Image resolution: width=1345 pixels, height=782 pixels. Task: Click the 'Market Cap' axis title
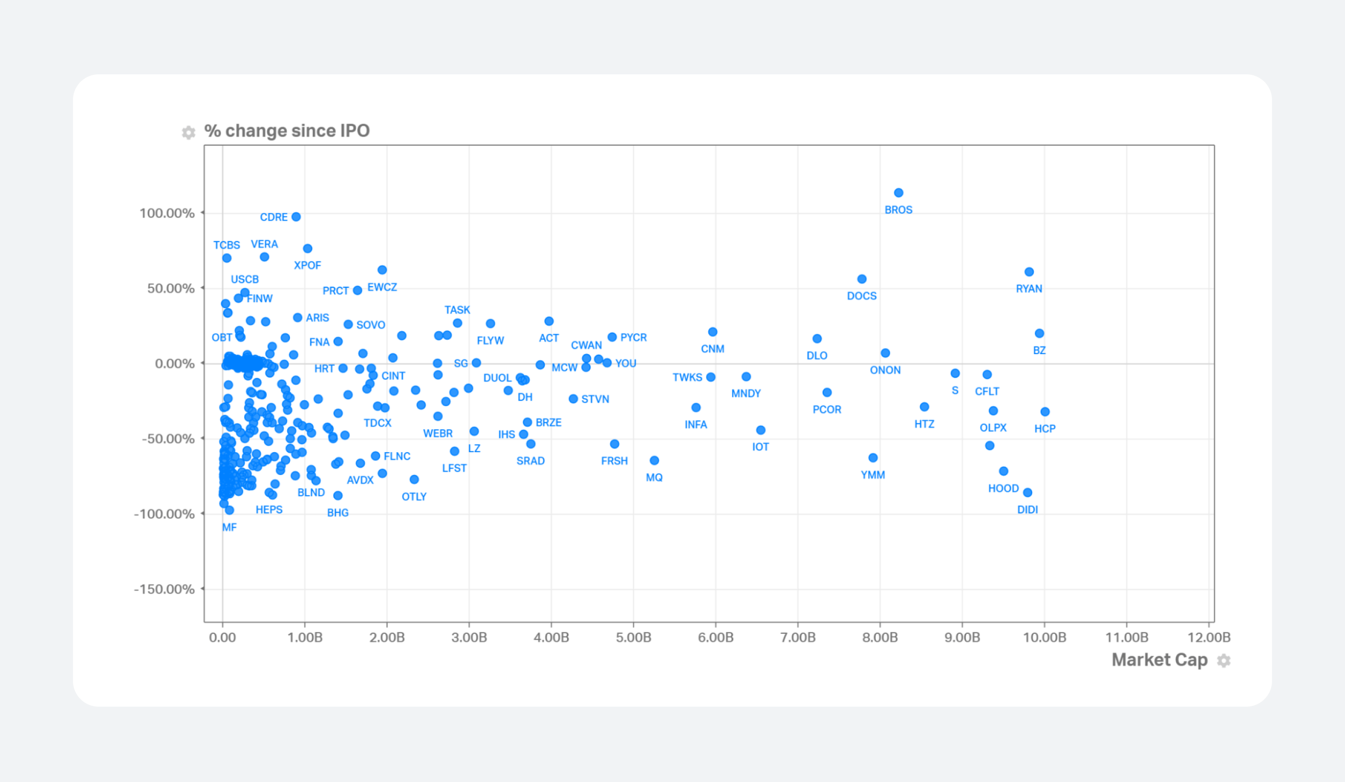tap(1159, 660)
